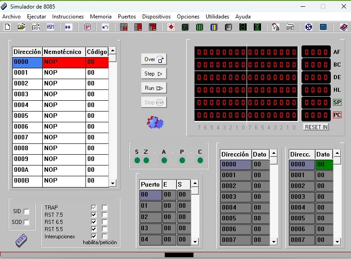Image resolution: width=351 pixels, height=259 pixels.
Task: Open the Opciones menu
Action: (188, 17)
